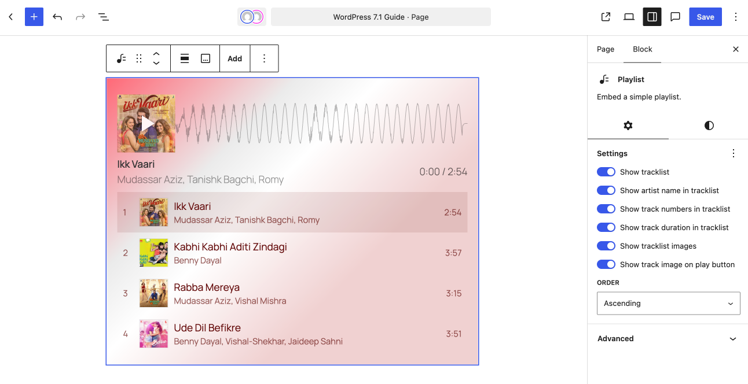Click the Embed a simple playlist description

click(639, 97)
